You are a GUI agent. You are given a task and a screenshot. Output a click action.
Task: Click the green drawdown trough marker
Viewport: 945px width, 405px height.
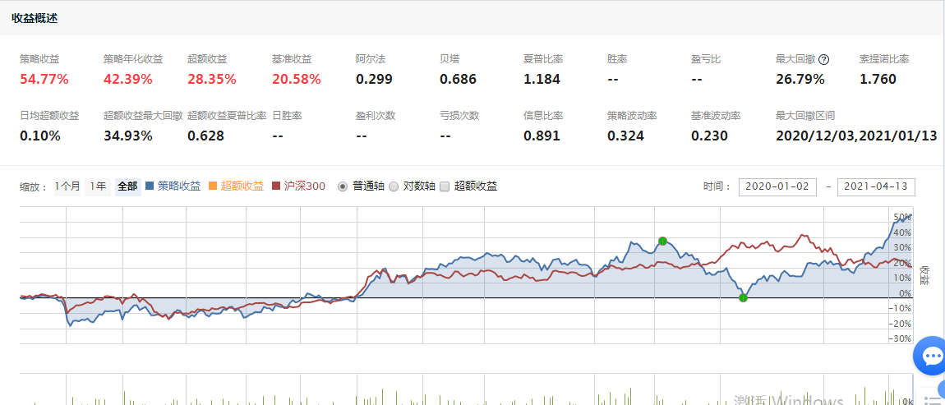click(x=743, y=297)
